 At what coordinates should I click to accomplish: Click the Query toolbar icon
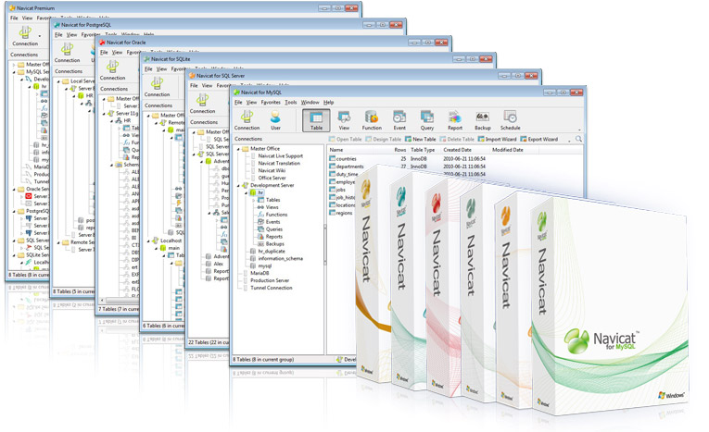coord(427,120)
